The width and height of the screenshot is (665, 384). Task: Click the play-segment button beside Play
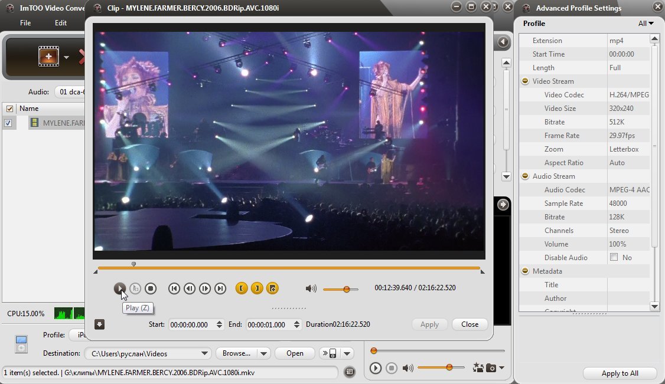pyautogui.click(x=135, y=289)
